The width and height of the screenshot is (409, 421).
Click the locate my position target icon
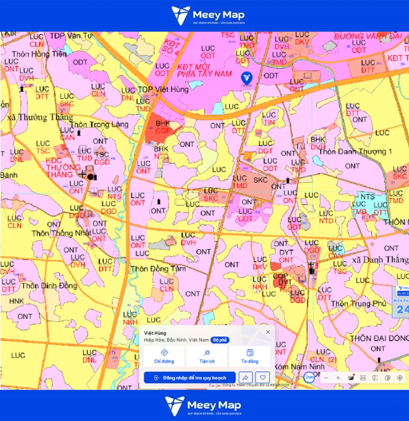click(400, 378)
